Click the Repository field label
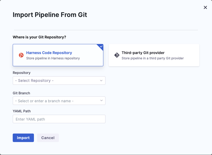212x155 pixels. [21, 73]
